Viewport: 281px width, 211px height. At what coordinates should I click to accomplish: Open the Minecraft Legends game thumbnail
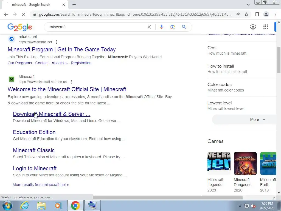[219, 163]
